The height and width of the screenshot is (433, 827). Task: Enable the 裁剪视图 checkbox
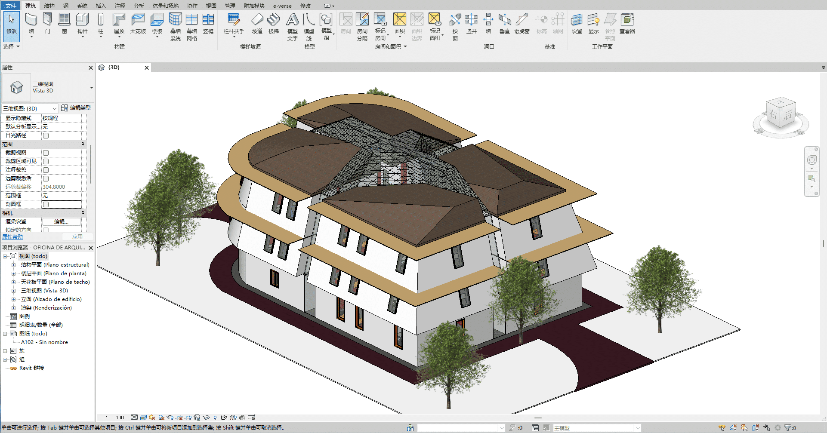(x=46, y=153)
